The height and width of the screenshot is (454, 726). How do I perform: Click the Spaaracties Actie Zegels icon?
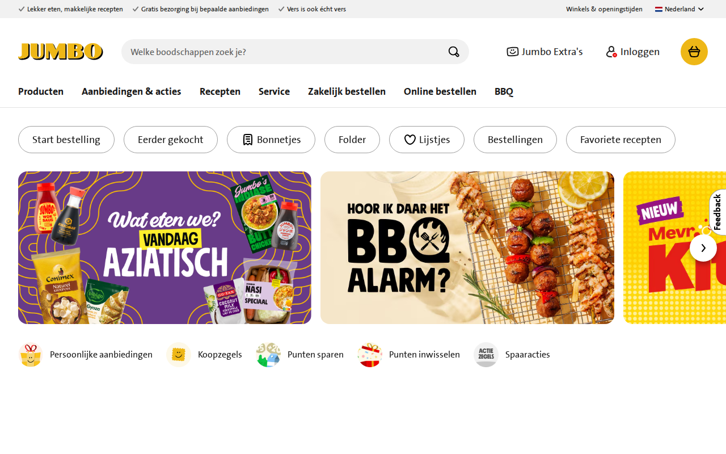click(x=486, y=355)
